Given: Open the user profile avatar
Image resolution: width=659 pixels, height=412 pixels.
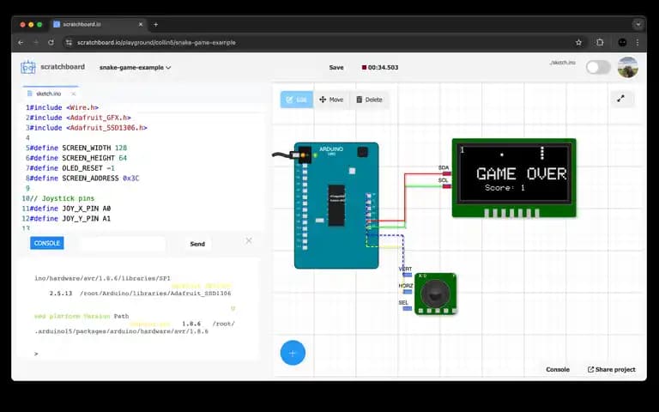Looking at the screenshot, I should (x=627, y=67).
